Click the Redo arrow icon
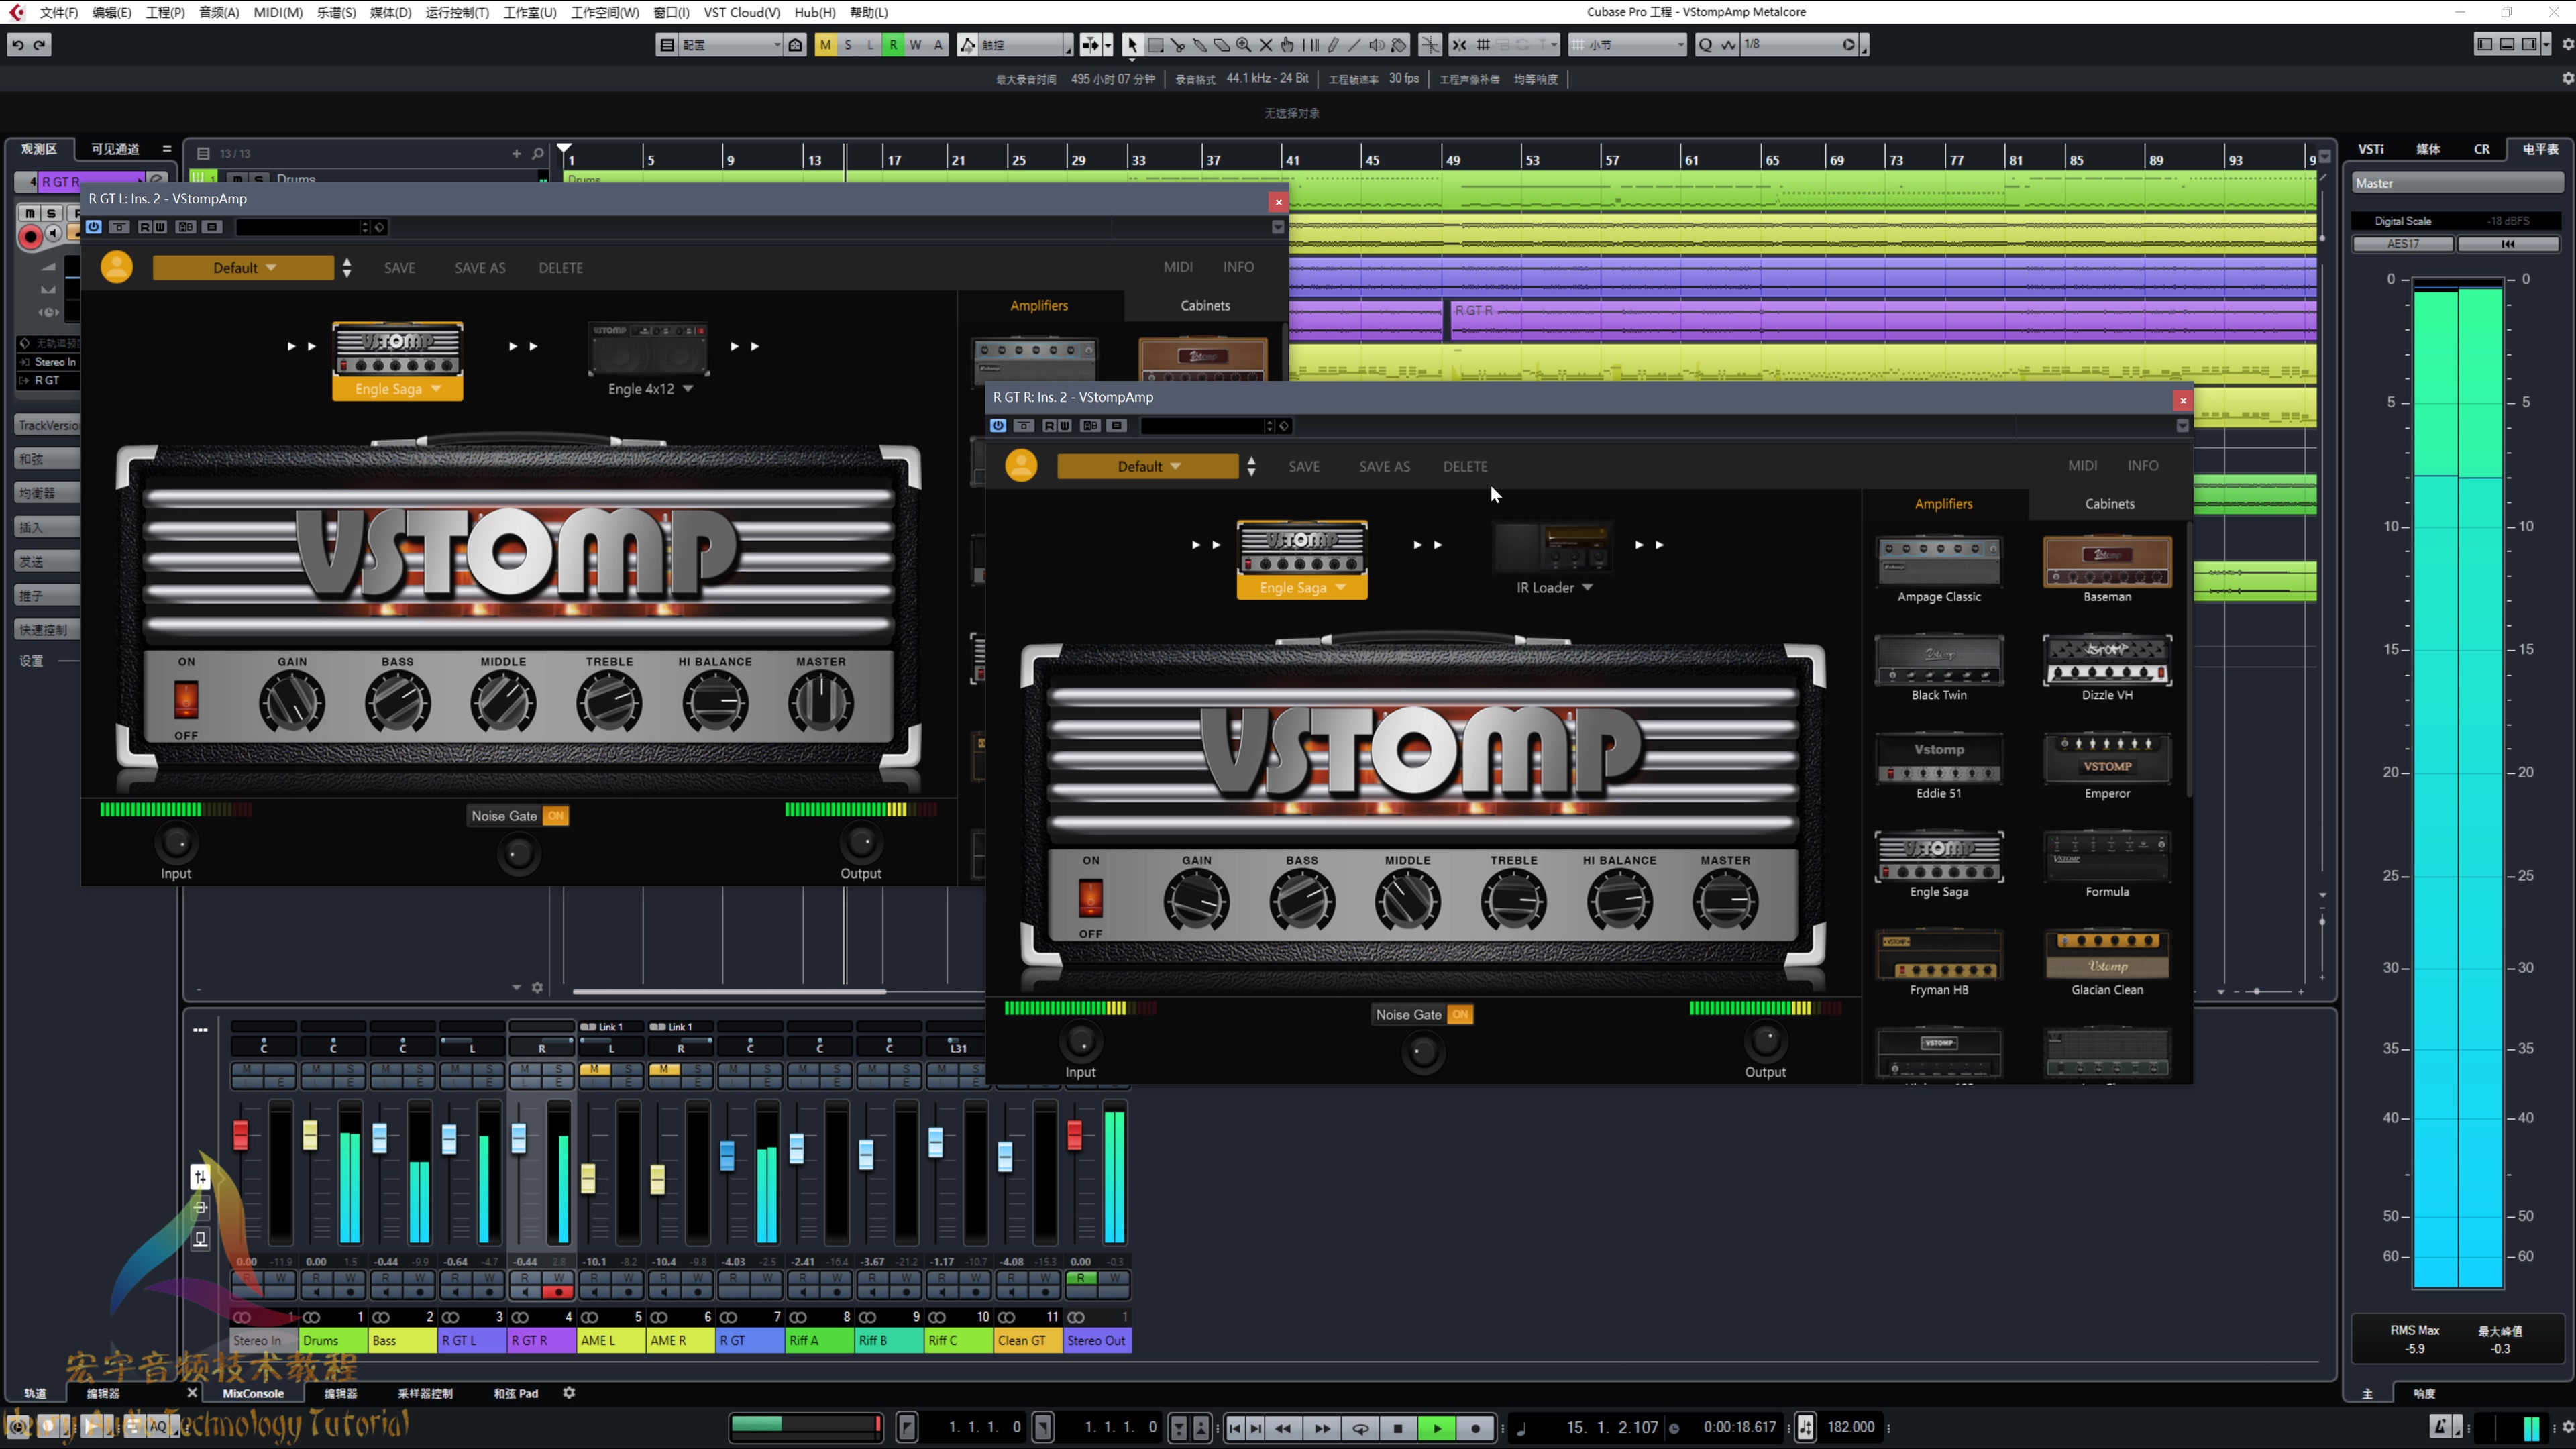The image size is (2576, 1449). (40, 44)
